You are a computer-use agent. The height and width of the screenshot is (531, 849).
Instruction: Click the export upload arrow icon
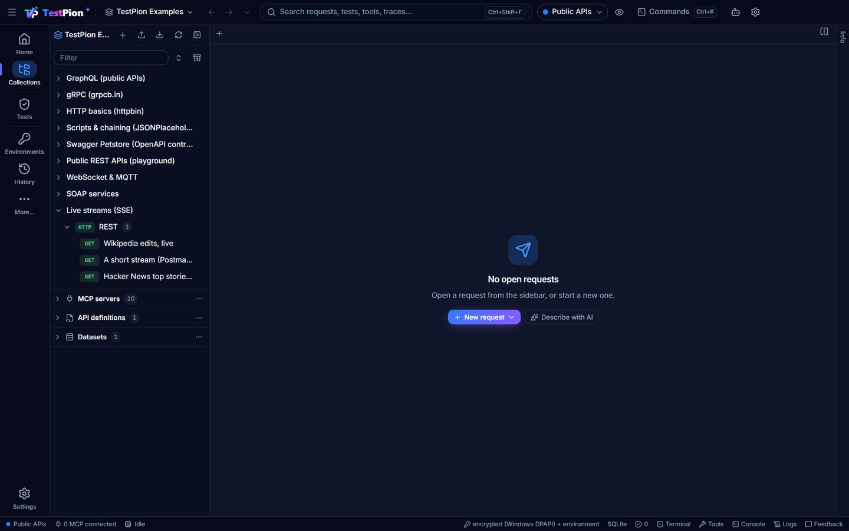pyautogui.click(x=141, y=35)
